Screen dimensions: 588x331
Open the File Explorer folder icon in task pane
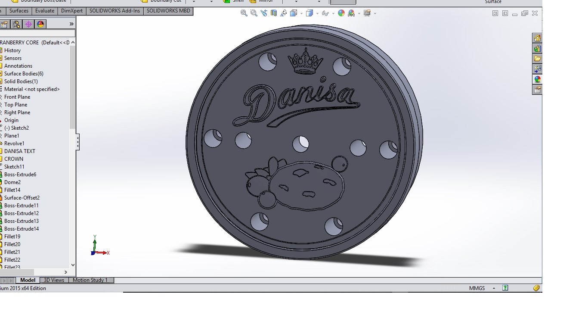[537, 59]
